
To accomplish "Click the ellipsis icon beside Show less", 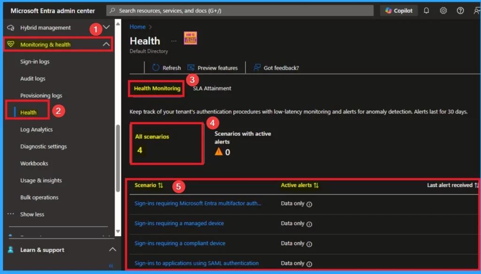I will point(11,214).
